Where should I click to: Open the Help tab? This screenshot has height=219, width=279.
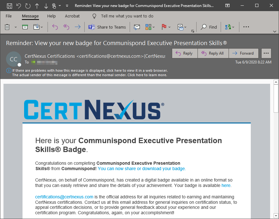click(x=51, y=16)
